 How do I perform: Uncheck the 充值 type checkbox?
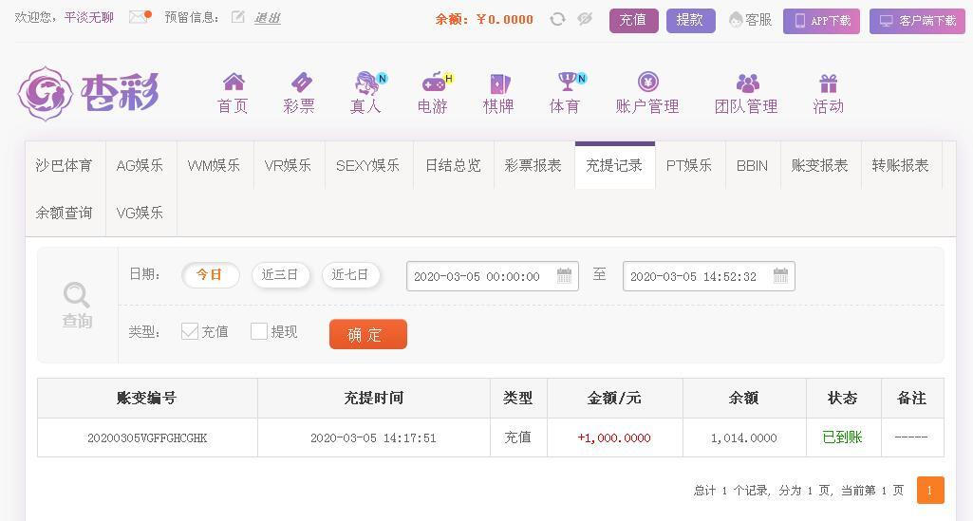click(x=189, y=331)
